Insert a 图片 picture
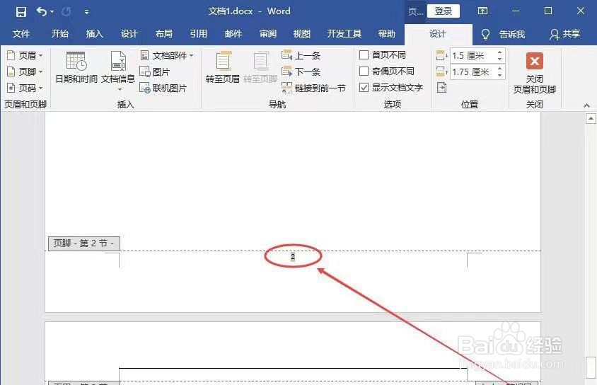597x385 pixels. tap(155, 71)
